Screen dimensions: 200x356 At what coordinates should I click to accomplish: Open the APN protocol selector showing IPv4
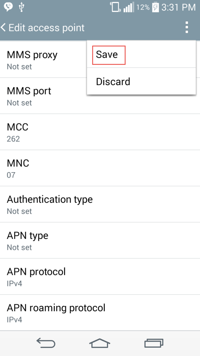[37, 277]
